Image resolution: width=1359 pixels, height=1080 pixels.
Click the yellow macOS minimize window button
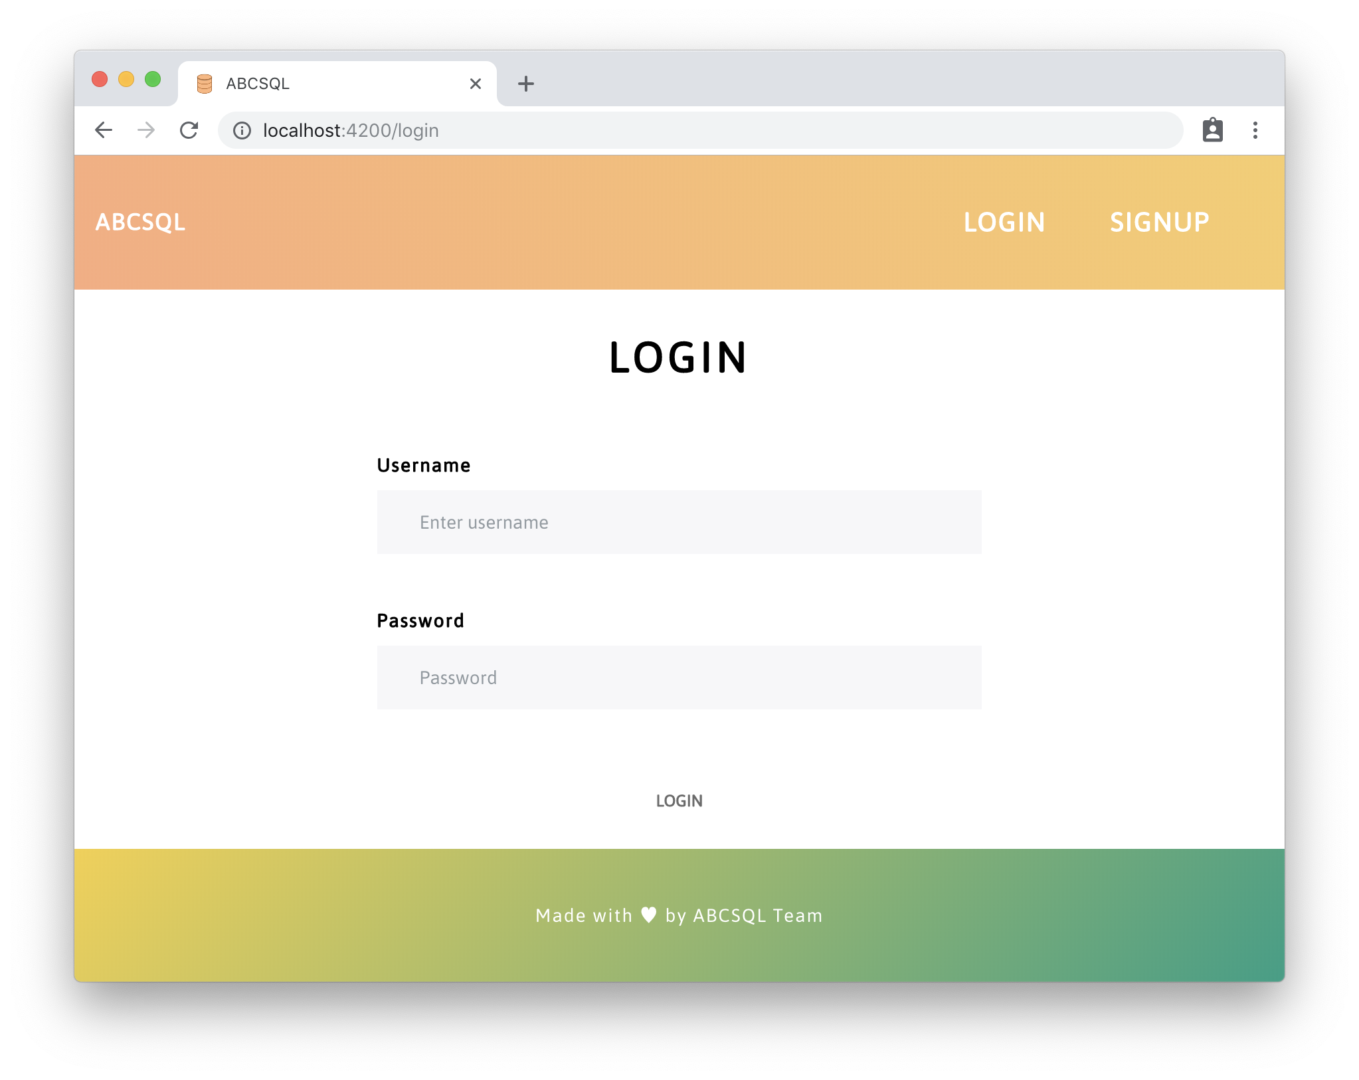126,80
